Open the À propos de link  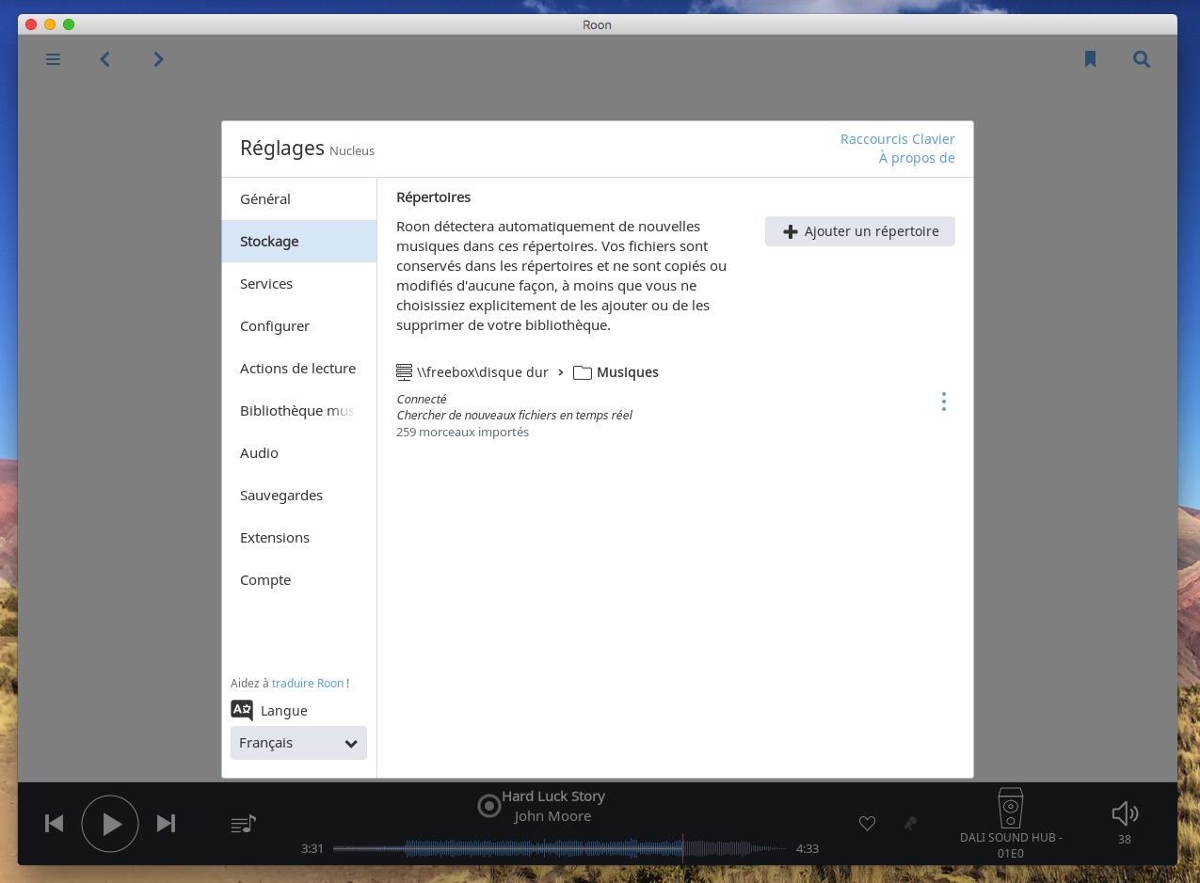[917, 158]
